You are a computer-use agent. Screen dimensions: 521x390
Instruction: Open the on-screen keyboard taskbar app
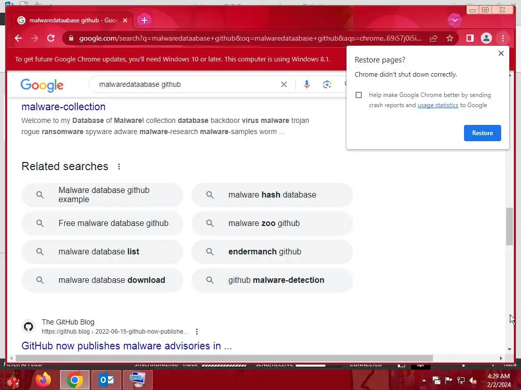click(x=137, y=380)
